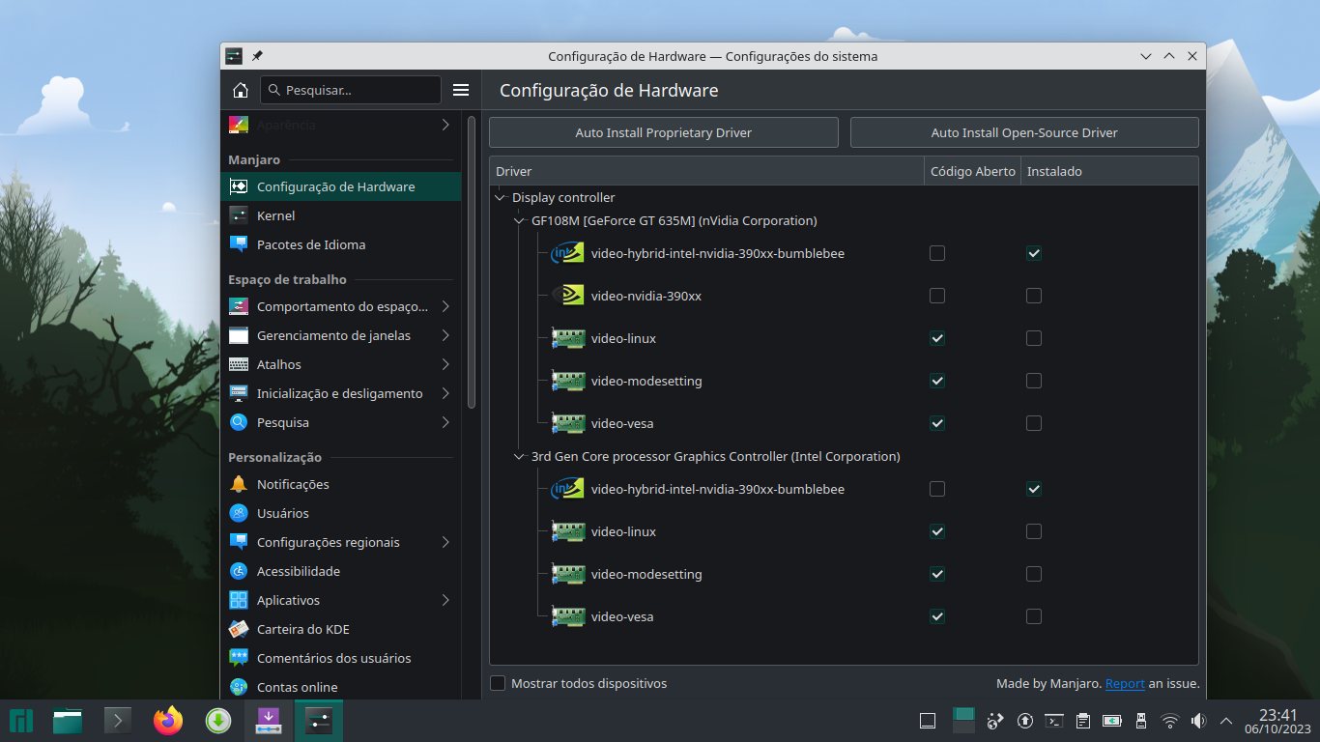This screenshot has width=1320, height=742.
Task: Open the hamburger menu beside search
Action: (x=461, y=90)
